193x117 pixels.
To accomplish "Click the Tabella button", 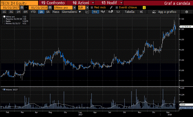I will 130,12.
